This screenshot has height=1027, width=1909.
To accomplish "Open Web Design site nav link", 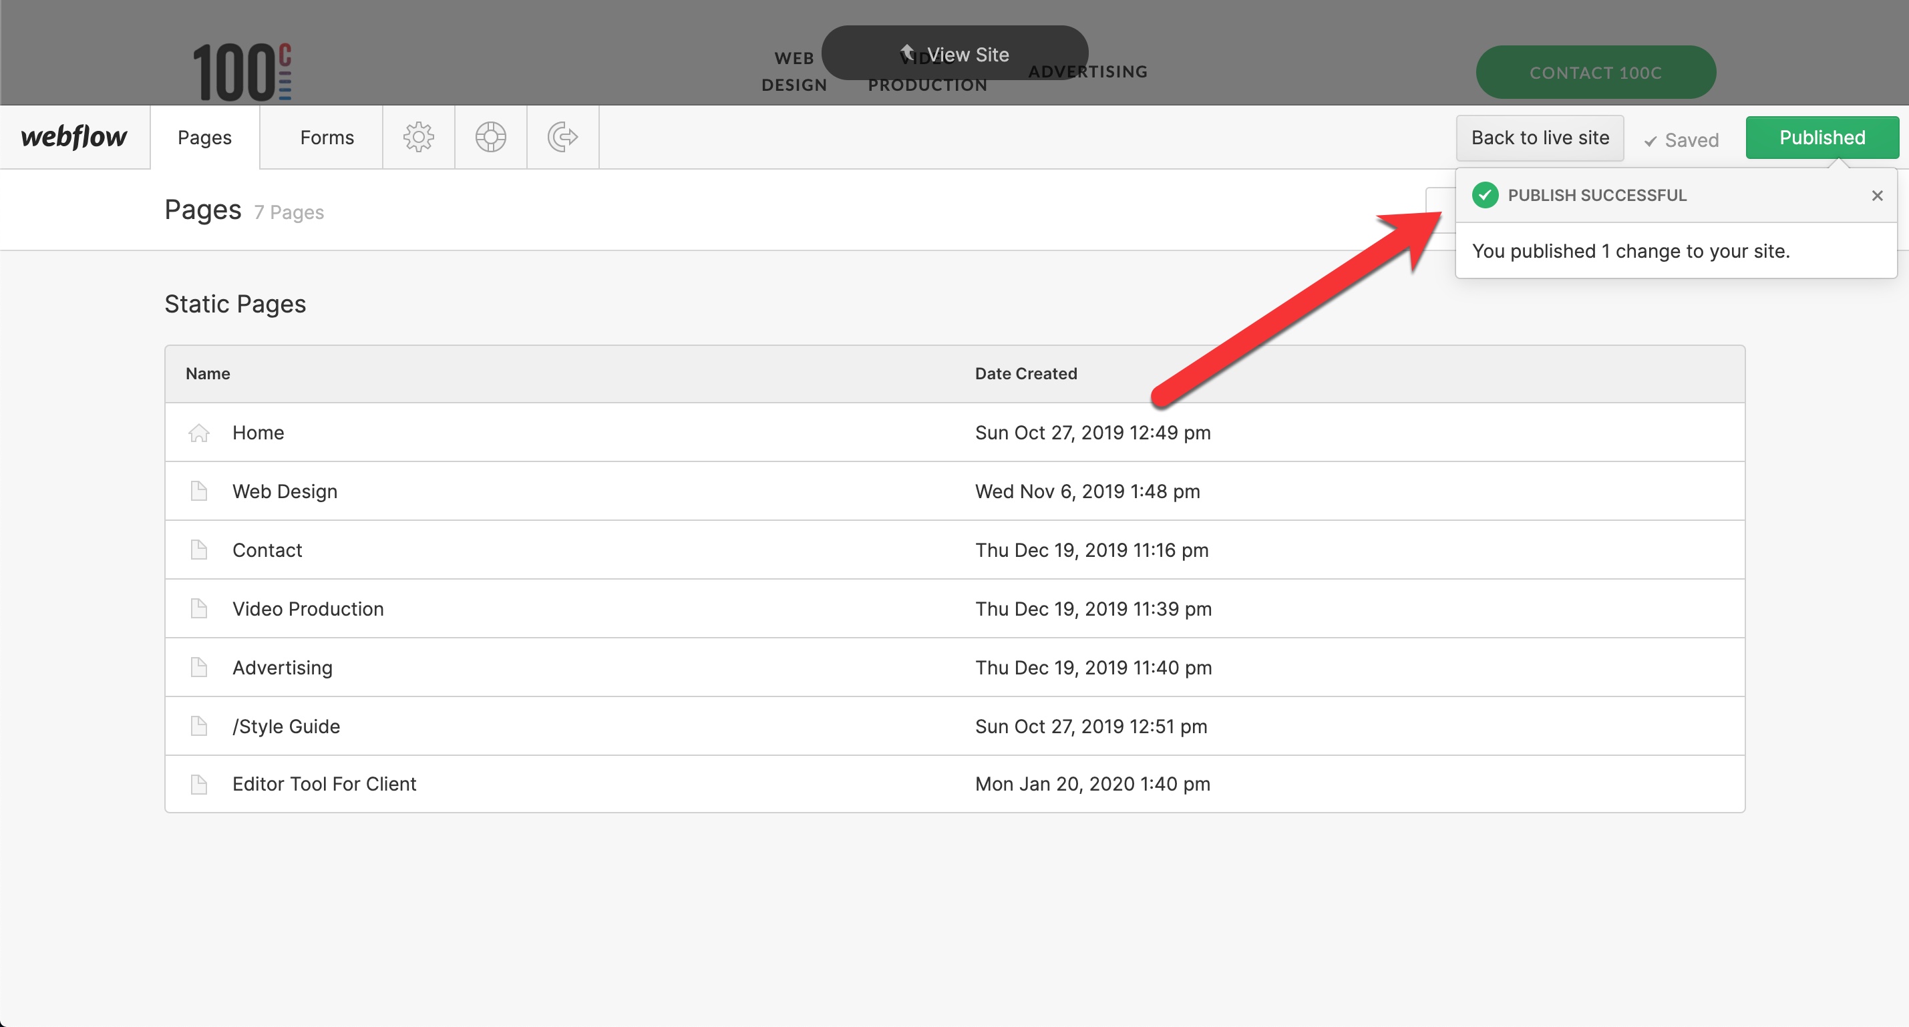I will [x=794, y=72].
